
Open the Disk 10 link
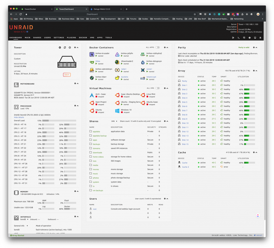pos(185,123)
